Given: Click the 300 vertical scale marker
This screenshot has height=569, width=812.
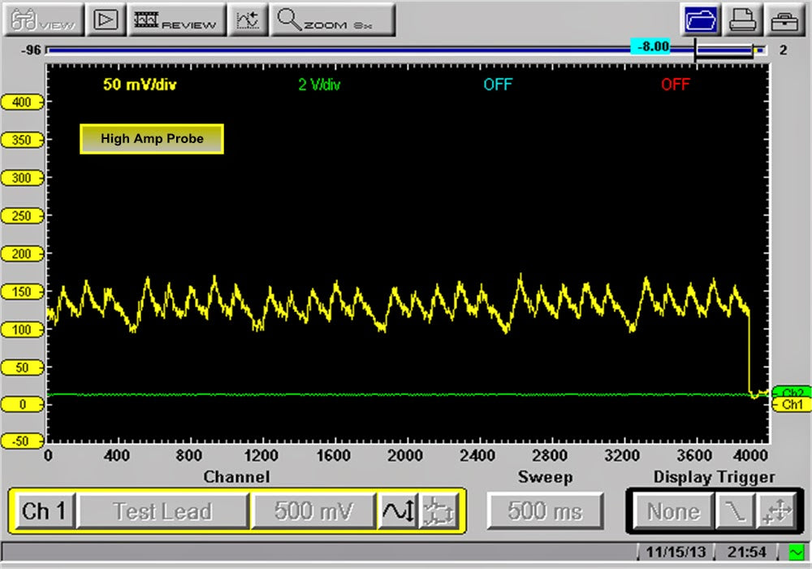Looking at the screenshot, I should [x=22, y=178].
